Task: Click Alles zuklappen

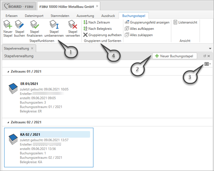Action: (x=139, y=35)
